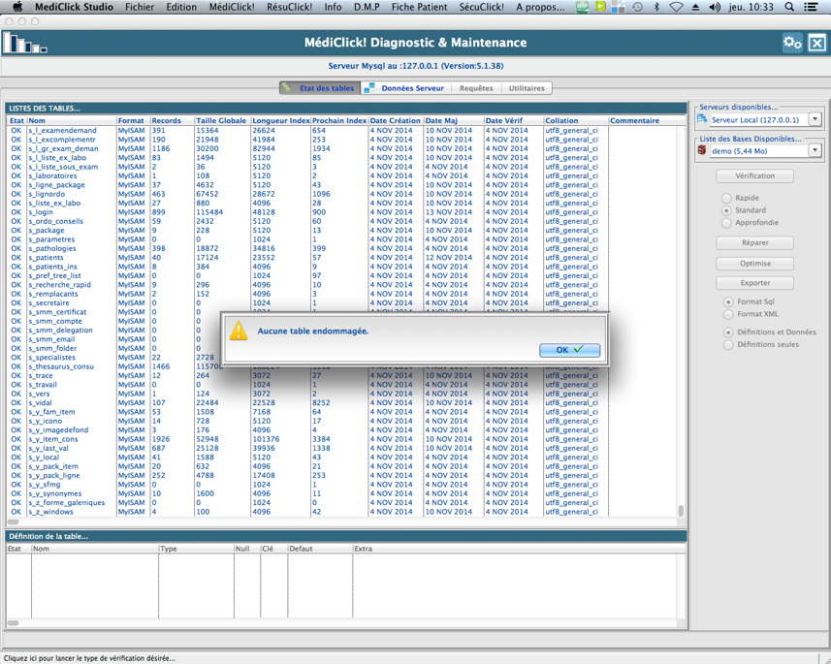The image size is (831, 664).
Task: Select Format XML export option
Action: click(x=728, y=314)
